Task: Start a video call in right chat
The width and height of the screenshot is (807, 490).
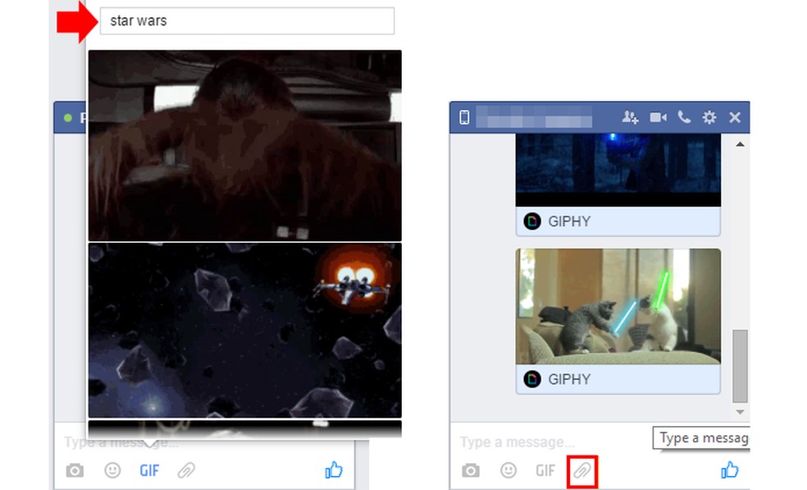Action: (x=658, y=117)
